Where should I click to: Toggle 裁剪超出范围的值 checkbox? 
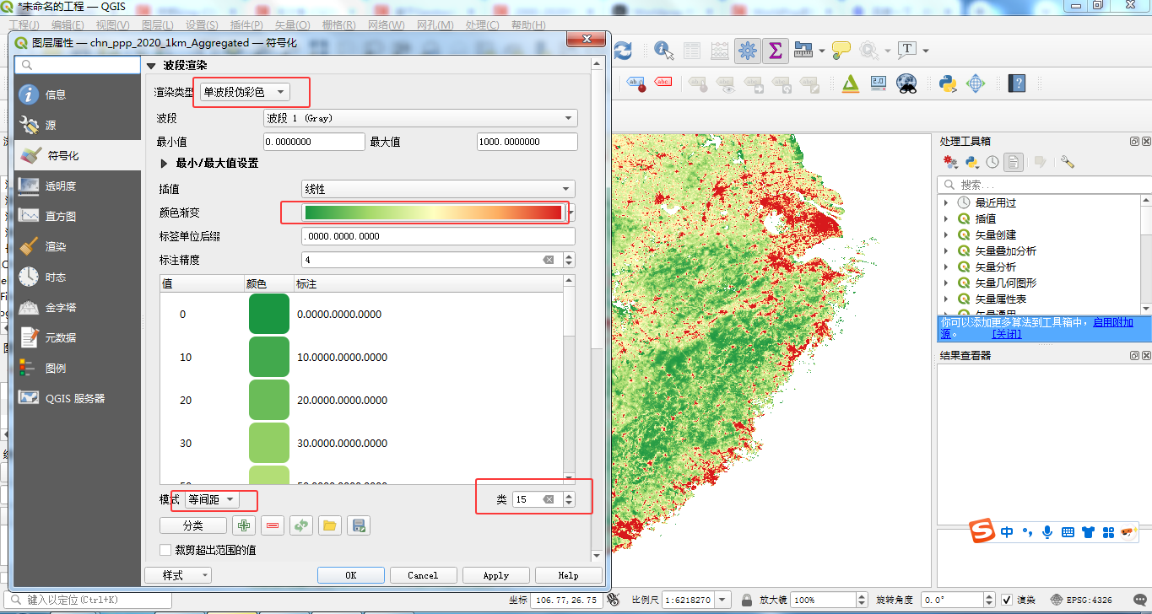click(165, 550)
